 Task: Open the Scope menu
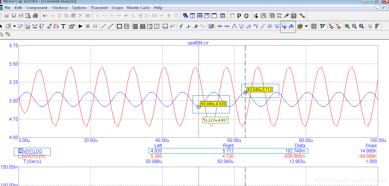coord(117,7)
